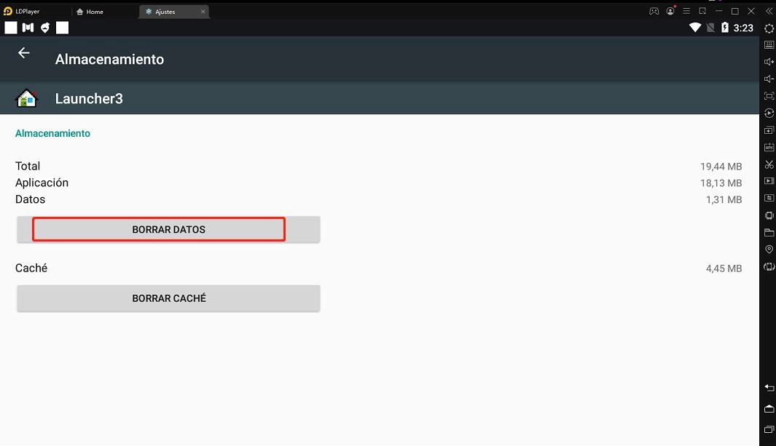This screenshot has width=776, height=446.
Task: Click the mini window mode icon
Action: 702,11
